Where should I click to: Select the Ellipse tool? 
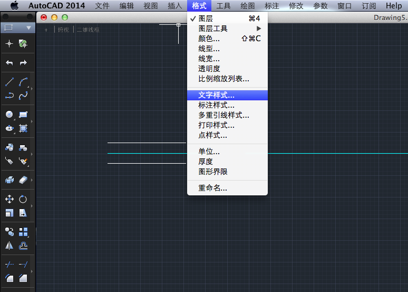9,128
